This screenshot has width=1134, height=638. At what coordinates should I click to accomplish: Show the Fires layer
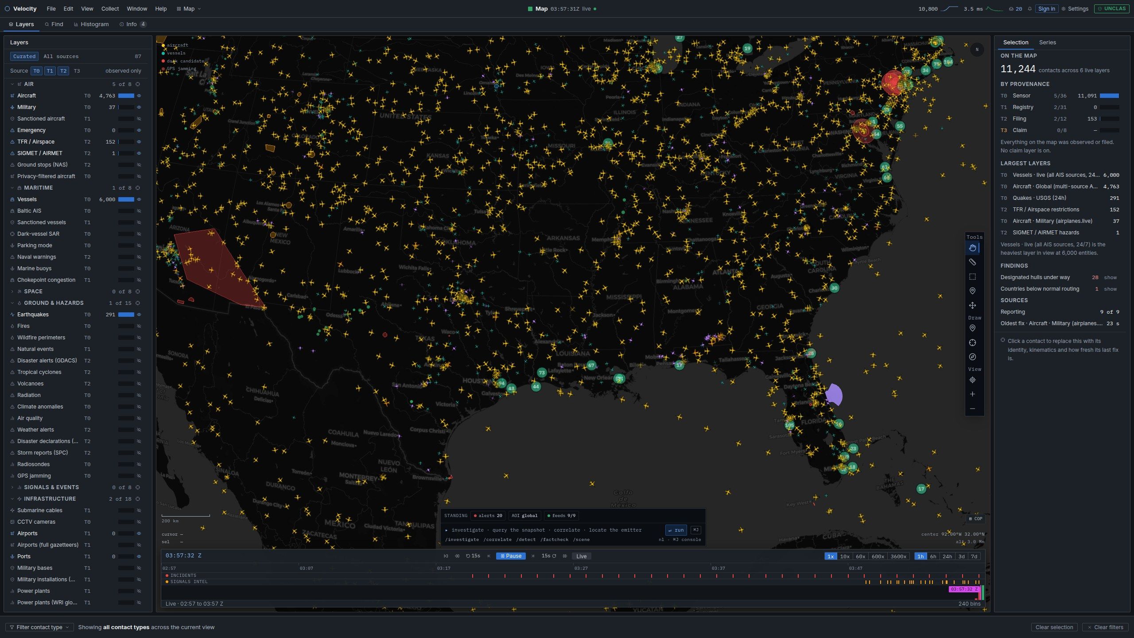(139, 326)
